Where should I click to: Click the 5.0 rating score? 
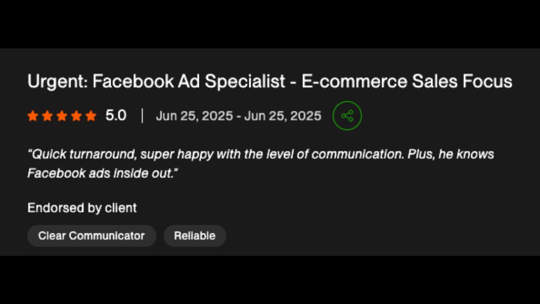(116, 116)
